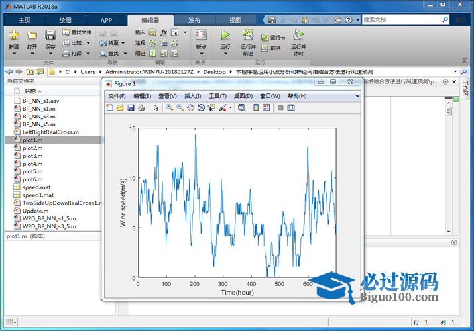Click the 运行节 (Run Section) button
Image resolution: width=474 pixels, height=331 pixels.
[274, 38]
